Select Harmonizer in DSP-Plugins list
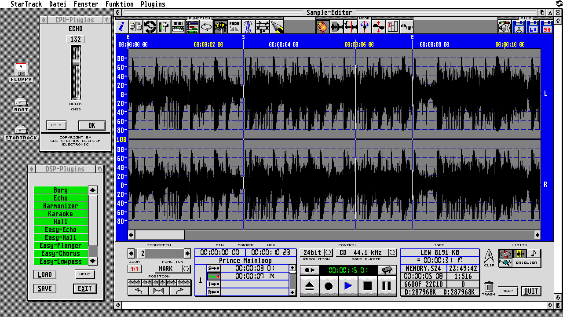 (x=61, y=206)
